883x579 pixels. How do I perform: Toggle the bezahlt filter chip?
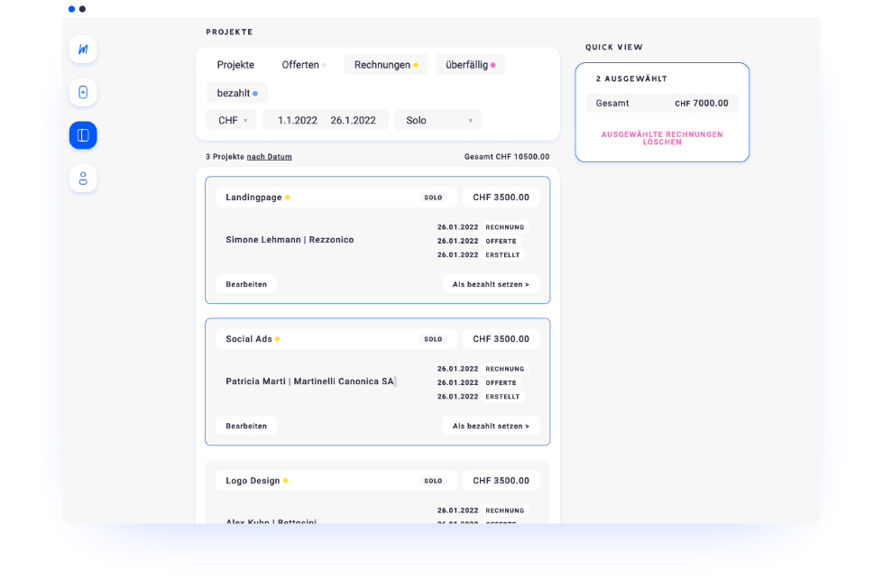pyautogui.click(x=236, y=93)
